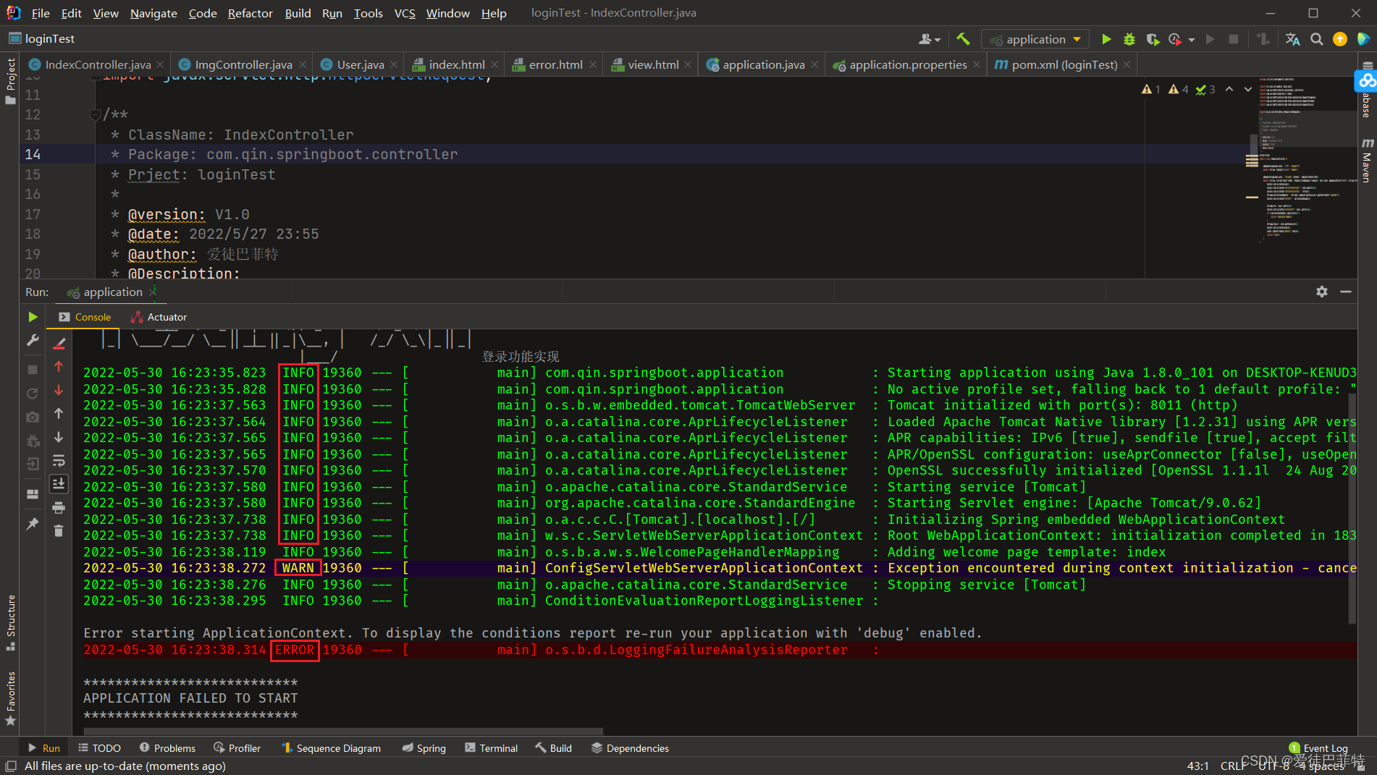This screenshot has width=1377, height=775.
Task: Close the IndexController.java tab
Action: pyautogui.click(x=160, y=64)
